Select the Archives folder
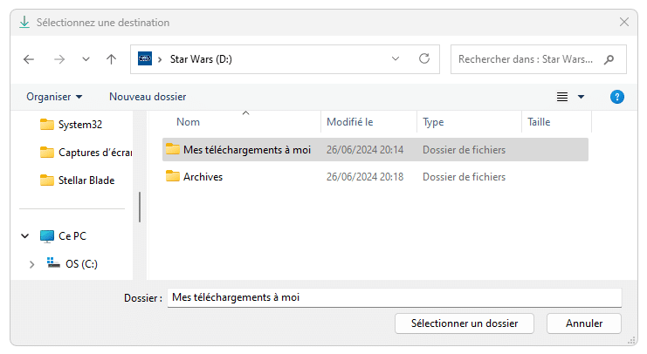The width and height of the screenshot is (647, 354). (x=203, y=177)
